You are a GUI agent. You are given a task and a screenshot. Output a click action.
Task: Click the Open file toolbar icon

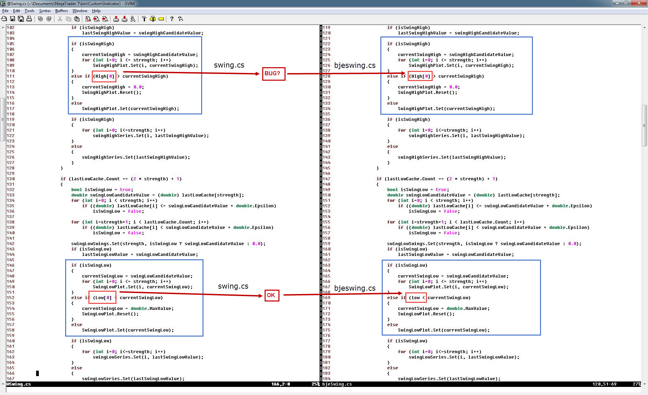[x=4, y=19]
